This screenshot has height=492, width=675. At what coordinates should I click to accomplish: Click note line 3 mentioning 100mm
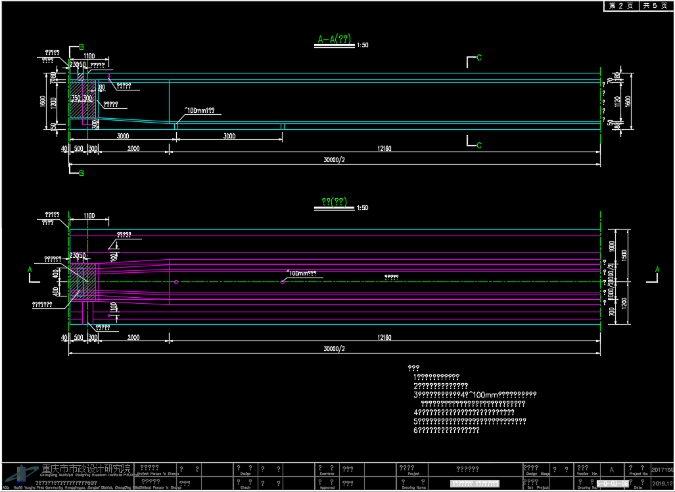(475, 395)
